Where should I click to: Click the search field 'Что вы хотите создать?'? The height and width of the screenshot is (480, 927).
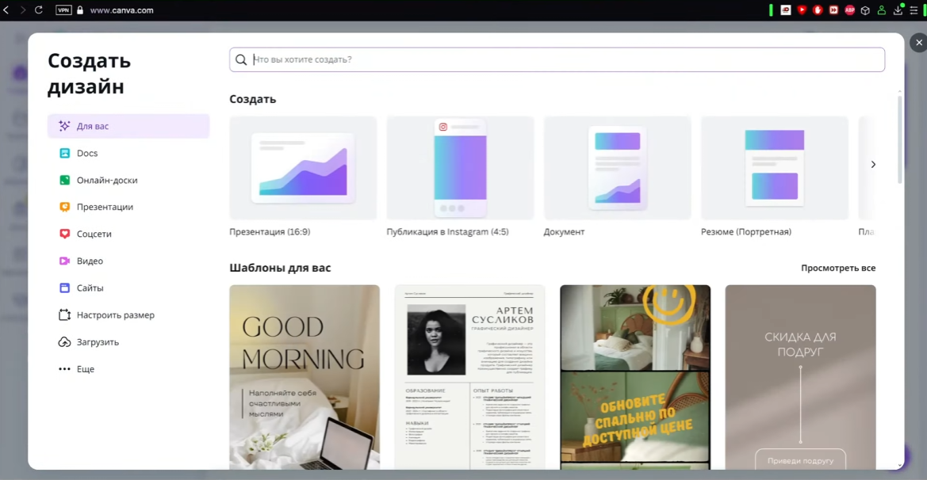pos(557,59)
